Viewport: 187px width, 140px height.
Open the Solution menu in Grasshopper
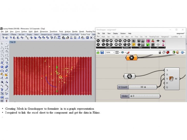(123, 33)
